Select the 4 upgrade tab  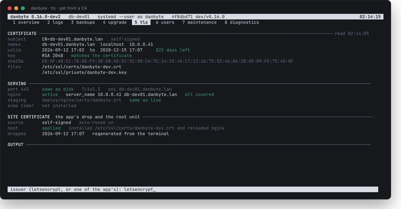click(115, 22)
